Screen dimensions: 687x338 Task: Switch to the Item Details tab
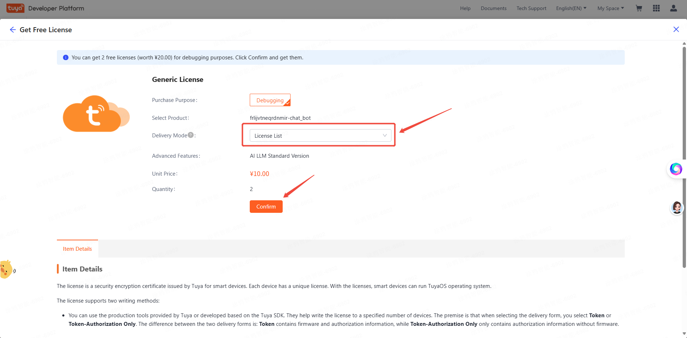click(77, 249)
